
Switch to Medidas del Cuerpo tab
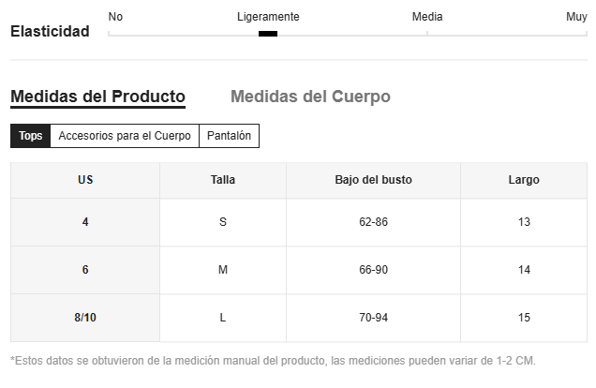point(310,97)
